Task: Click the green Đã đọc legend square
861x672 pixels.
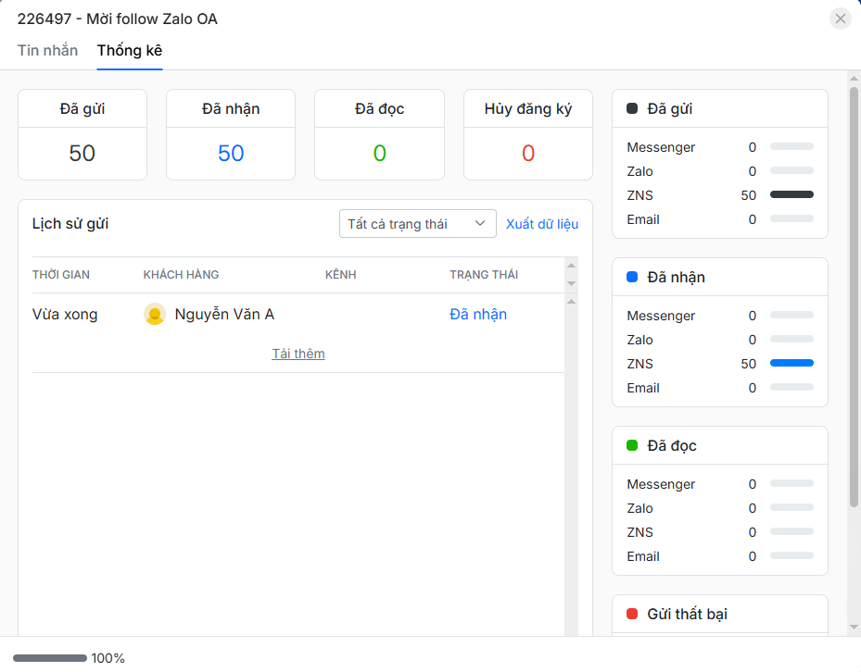Action: point(632,445)
